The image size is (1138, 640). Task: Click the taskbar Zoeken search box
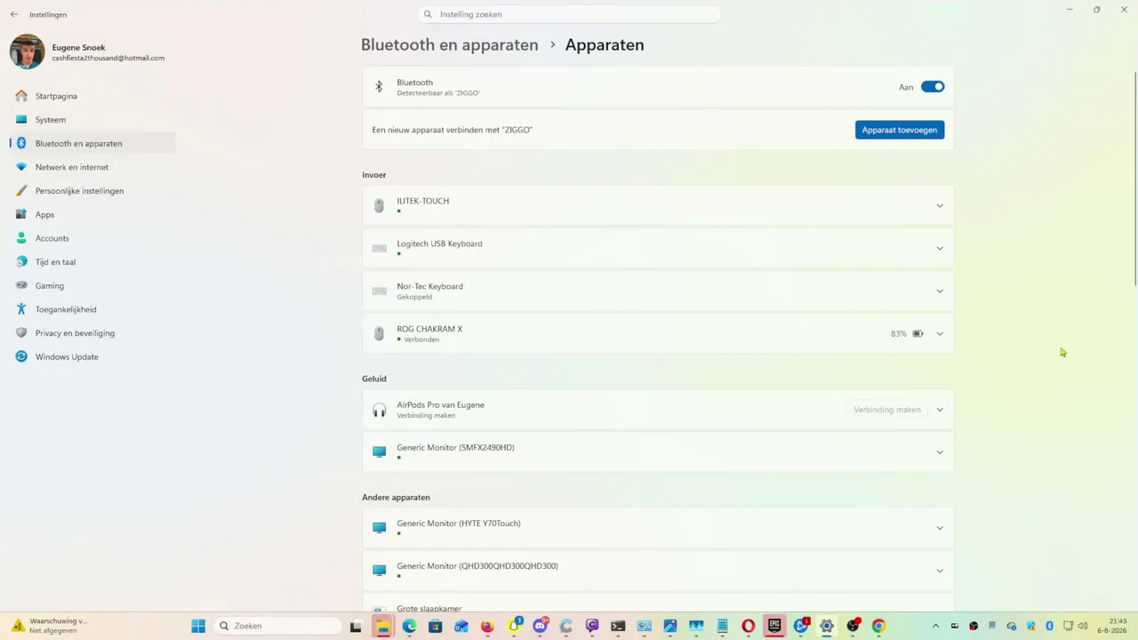278,626
